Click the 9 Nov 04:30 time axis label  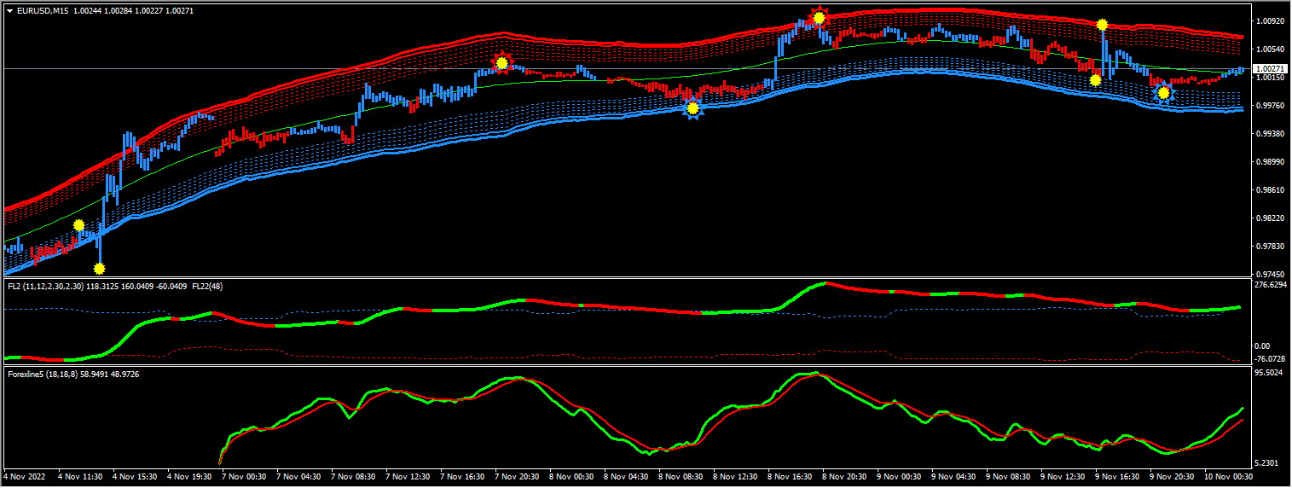pyautogui.click(x=954, y=476)
